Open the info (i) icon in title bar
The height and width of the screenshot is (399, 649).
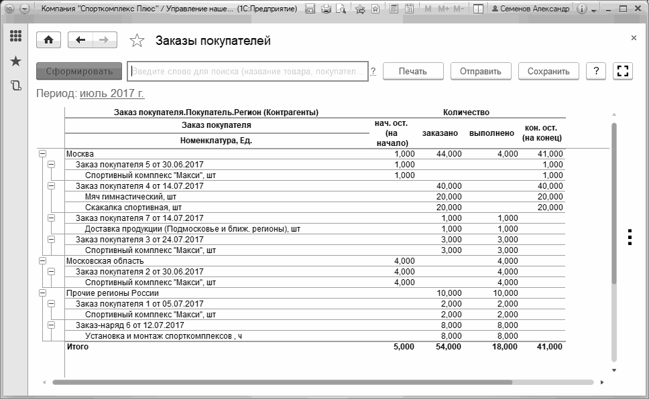coord(581,9)
